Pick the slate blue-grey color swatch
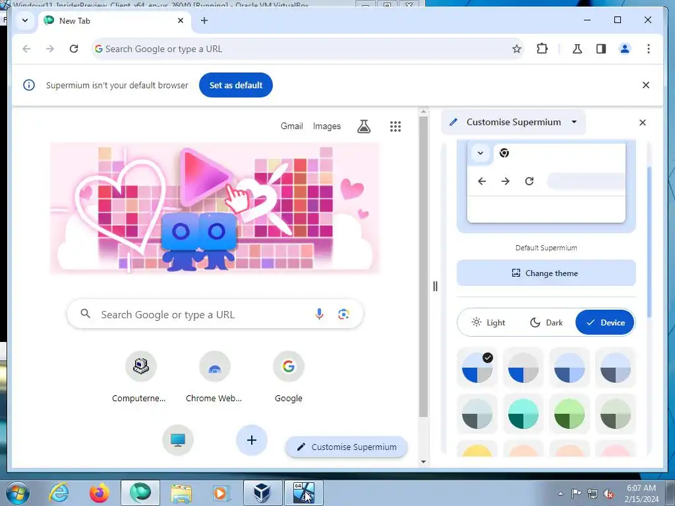This screenshot has width=675, height=506. click(x=615, y=368)
